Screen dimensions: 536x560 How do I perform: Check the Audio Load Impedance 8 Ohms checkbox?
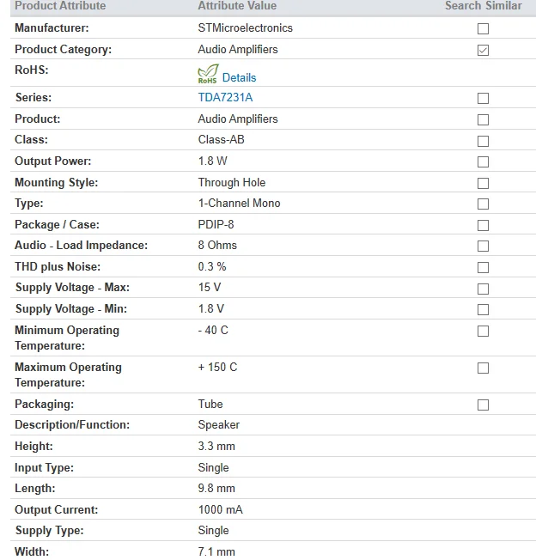(483, 246)
